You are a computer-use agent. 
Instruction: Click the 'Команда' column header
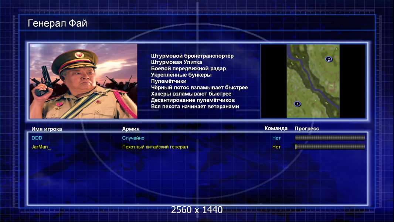coord(276,128)
